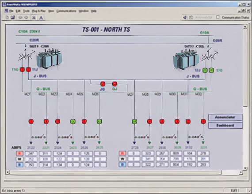Screen dimensions: 252x194
Task: Click the Open file toolbar icon
Action: [x=13, y=17]
